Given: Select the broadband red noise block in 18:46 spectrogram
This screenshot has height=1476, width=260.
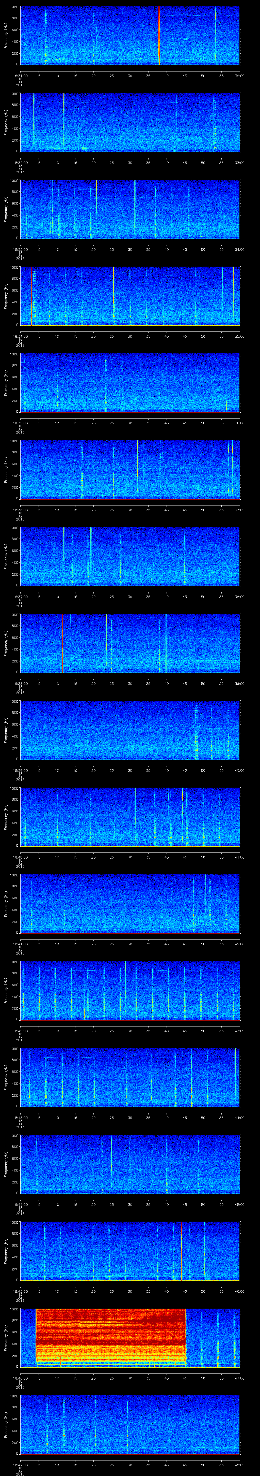Looking at the screenshot, I should click(x=111, y=1336).
